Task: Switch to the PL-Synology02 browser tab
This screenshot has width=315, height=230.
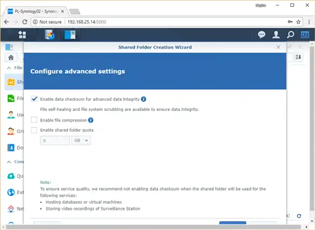Action: (x=35, y=11)
